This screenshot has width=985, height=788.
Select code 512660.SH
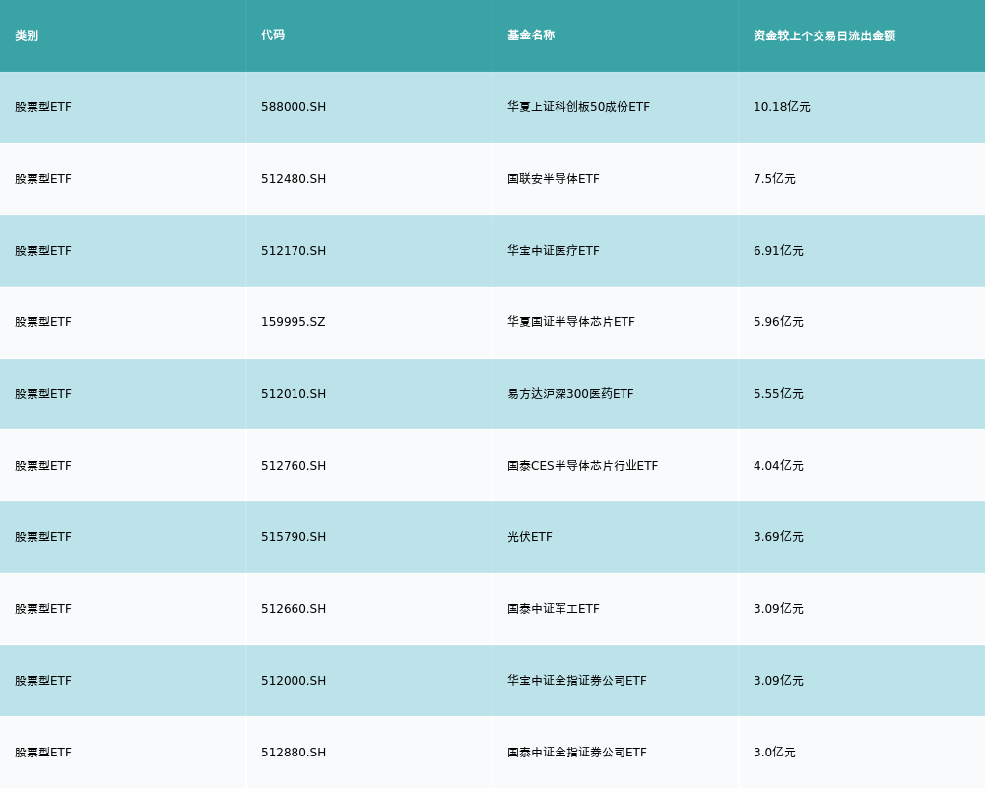(x=294, y=609)
